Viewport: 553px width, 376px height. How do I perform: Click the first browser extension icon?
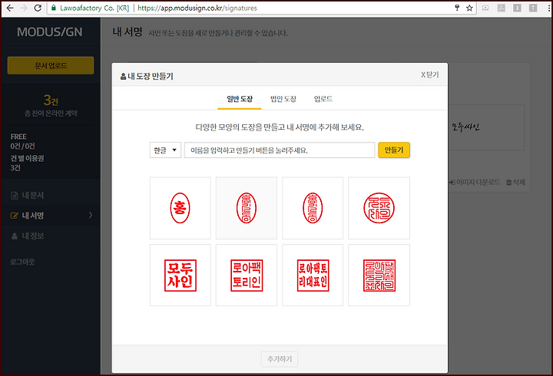pos(485,8)
